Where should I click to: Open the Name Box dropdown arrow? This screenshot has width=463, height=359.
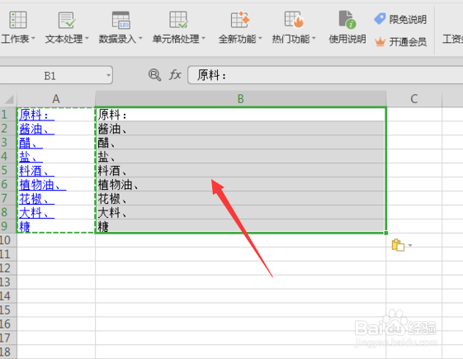point(108,75)
